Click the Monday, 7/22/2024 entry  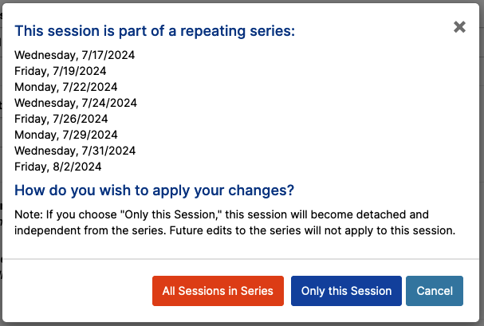pos(65,87)
